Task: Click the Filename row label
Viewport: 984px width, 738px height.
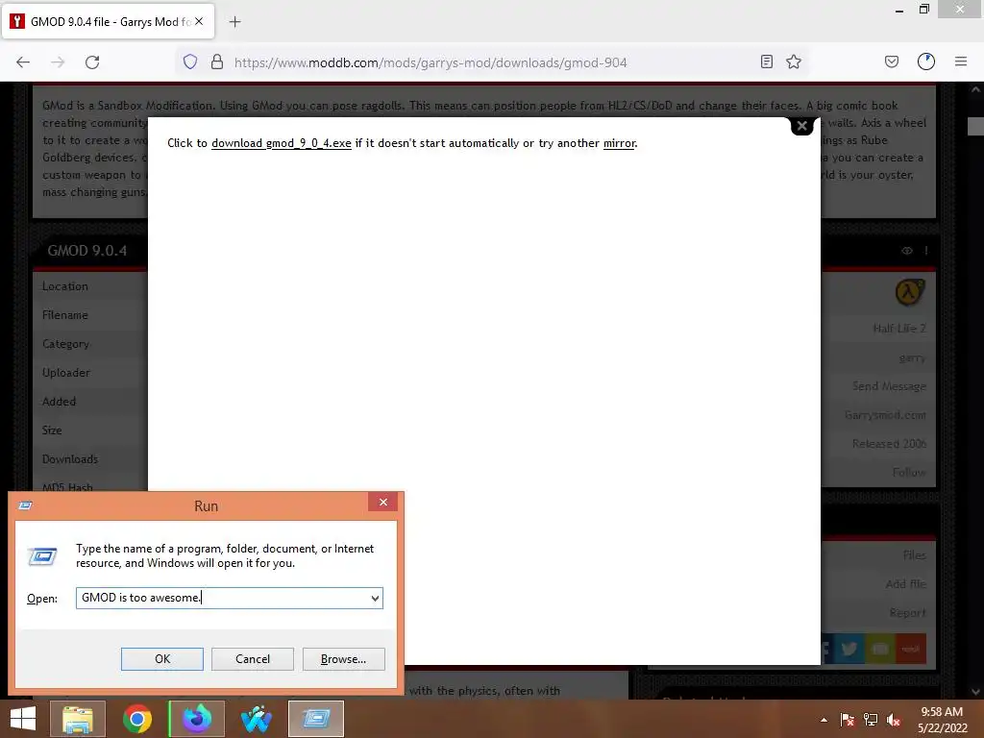Action: tap(65, 315)
